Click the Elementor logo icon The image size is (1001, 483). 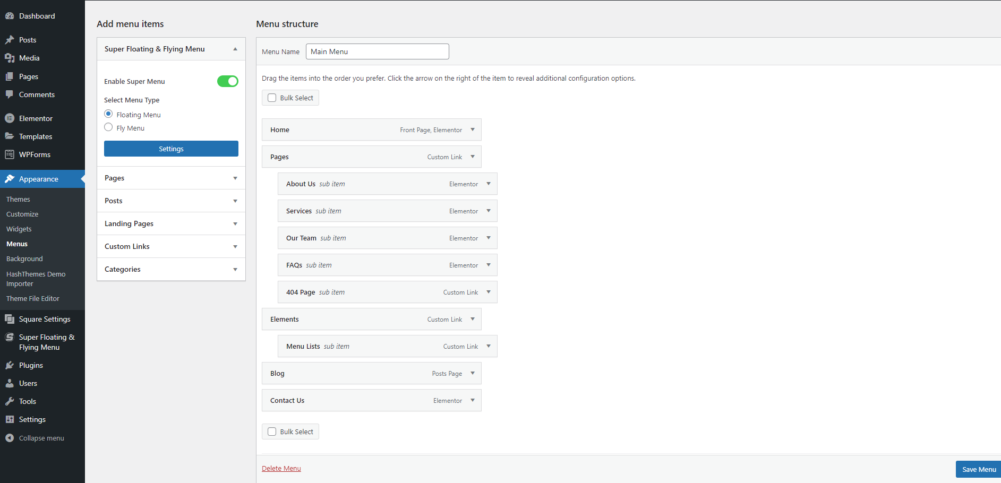point(10,118)
